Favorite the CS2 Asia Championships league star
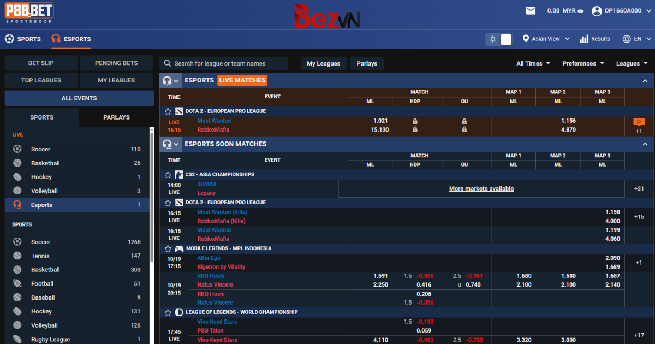655x344 pixels. coord(168,175)
